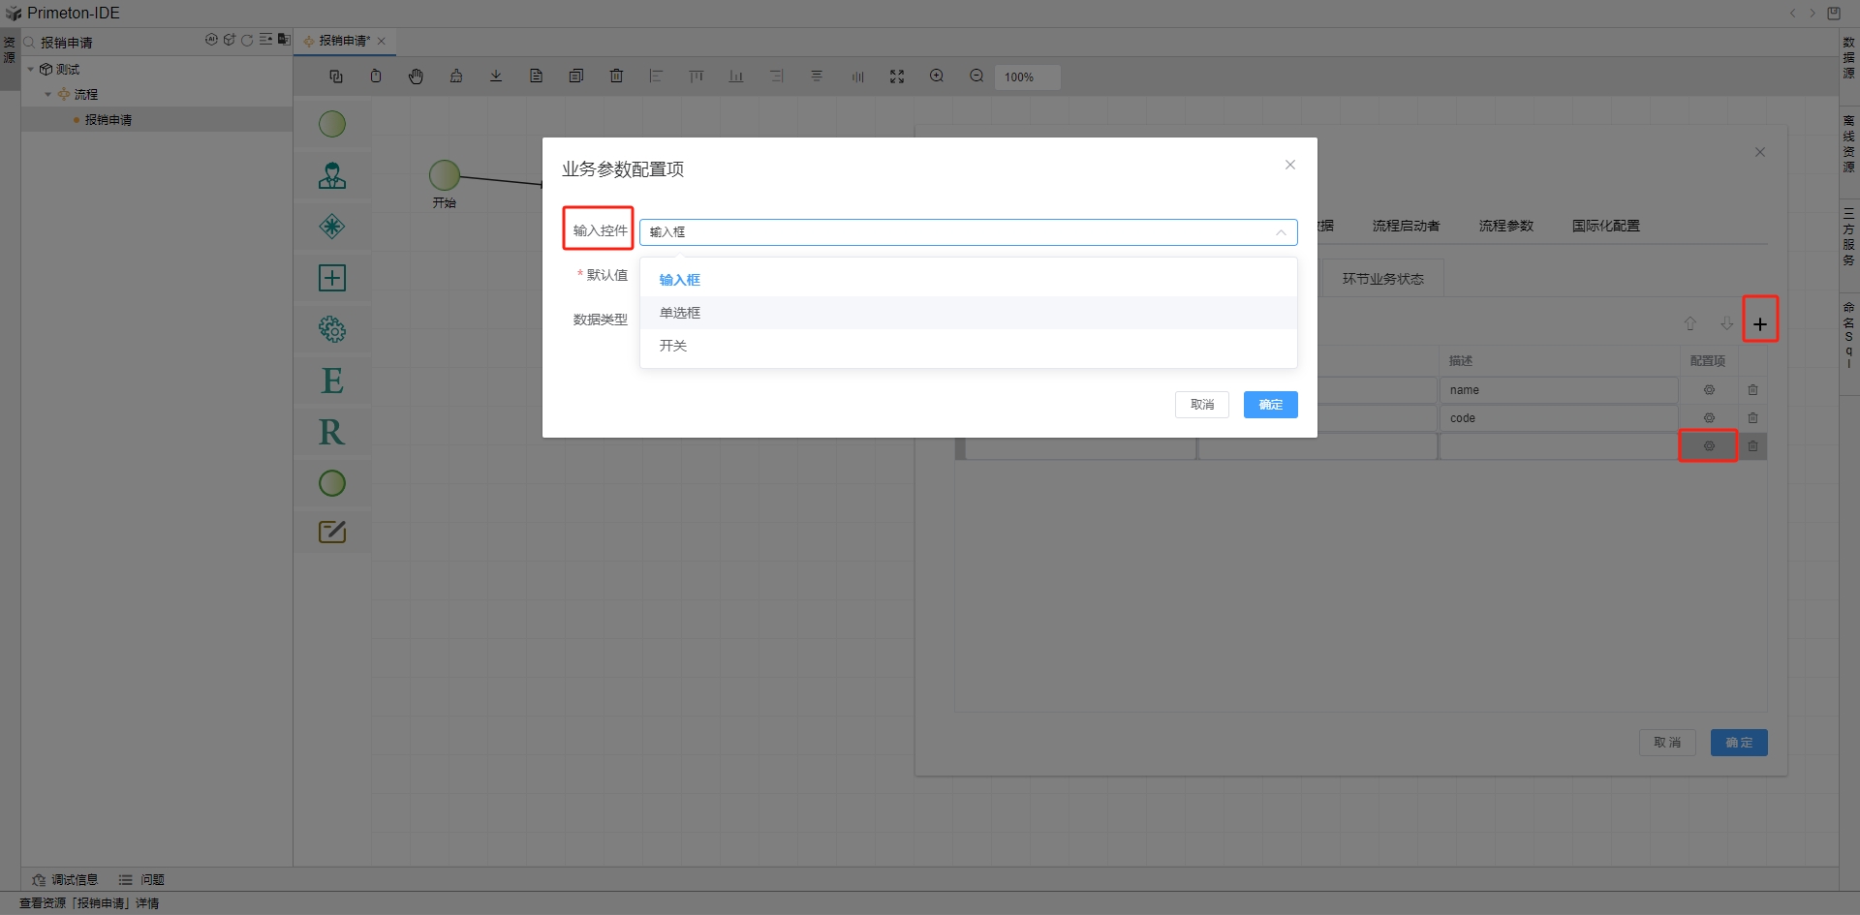Viewport: 1860px width, 915px height.
Task: Click the plus icon to add parameter row
Action: [1759, 324]
